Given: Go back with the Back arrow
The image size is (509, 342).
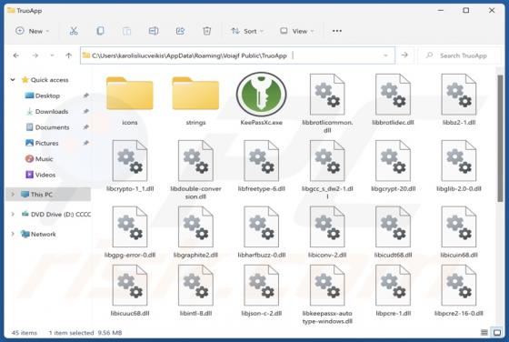Looking at the screenshot, I should (16, 55).
